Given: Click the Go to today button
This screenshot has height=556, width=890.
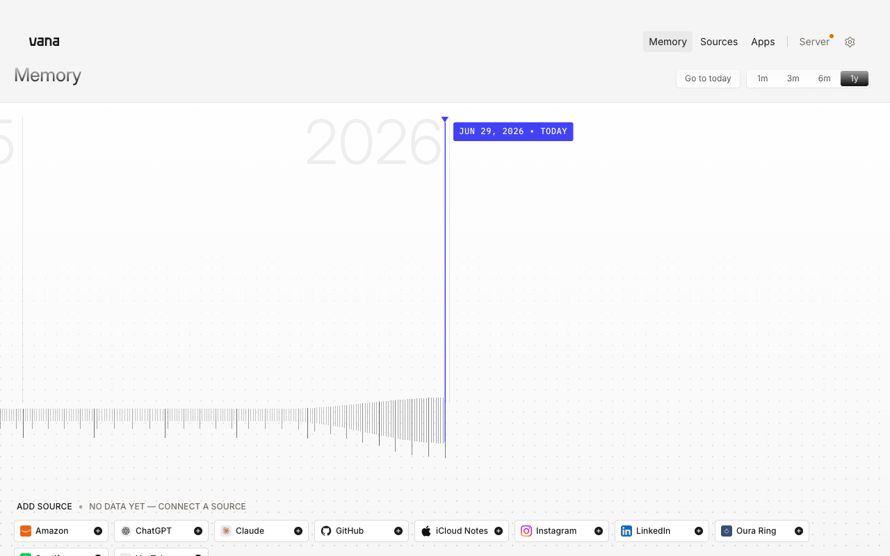Looking at the screenshot, I should pyautogui.click(x=708, y=79).
